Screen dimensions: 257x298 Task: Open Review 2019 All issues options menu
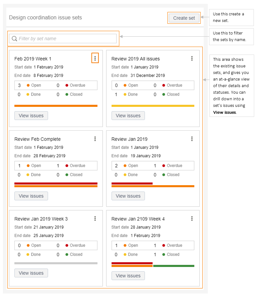[192, 58]
